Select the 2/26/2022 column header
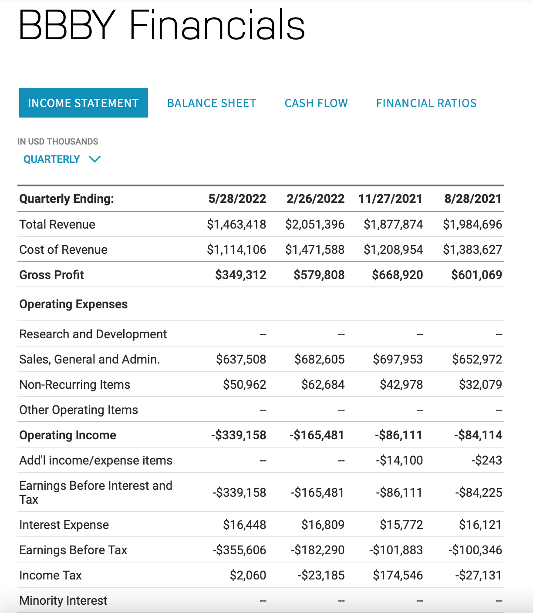This screenshot has height=613, width=533. point(315,199)
